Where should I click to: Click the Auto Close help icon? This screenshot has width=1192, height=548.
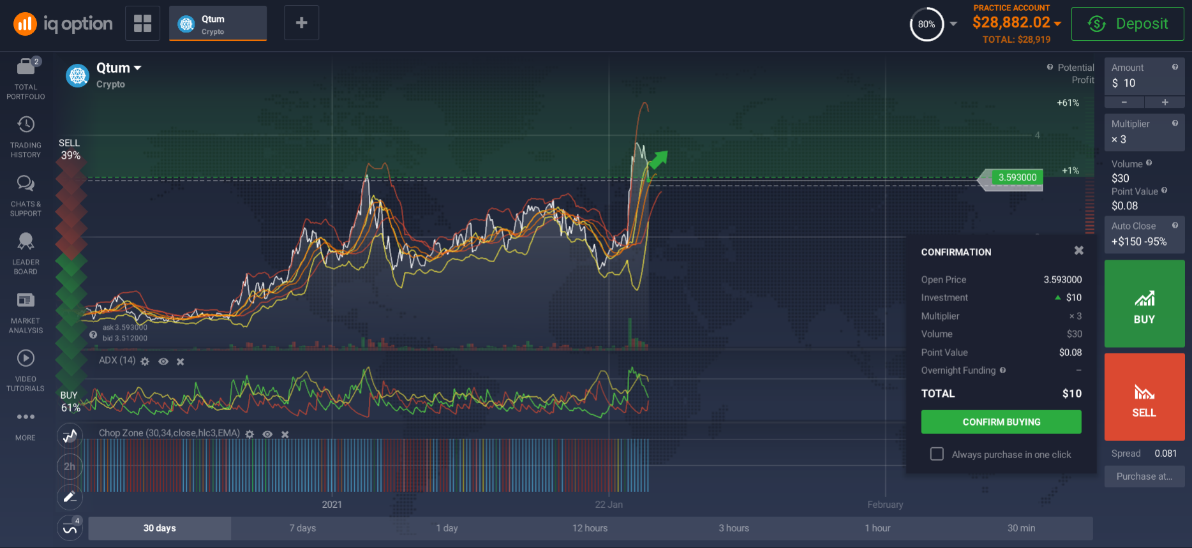[1175, 225]
